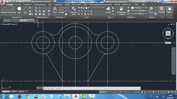The image size is (177, 99).
Task: Expand the Аннотации panel
Action: (x=60, y=17)
